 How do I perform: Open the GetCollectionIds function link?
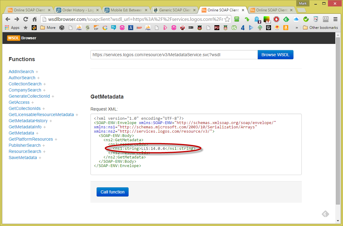[25, 108]
